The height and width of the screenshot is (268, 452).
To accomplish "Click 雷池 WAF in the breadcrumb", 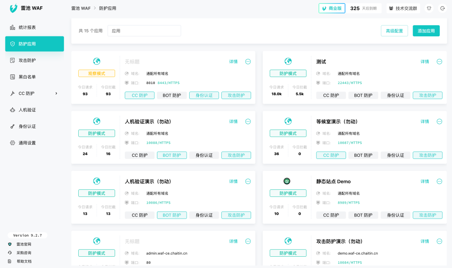I will pos(81,8).
